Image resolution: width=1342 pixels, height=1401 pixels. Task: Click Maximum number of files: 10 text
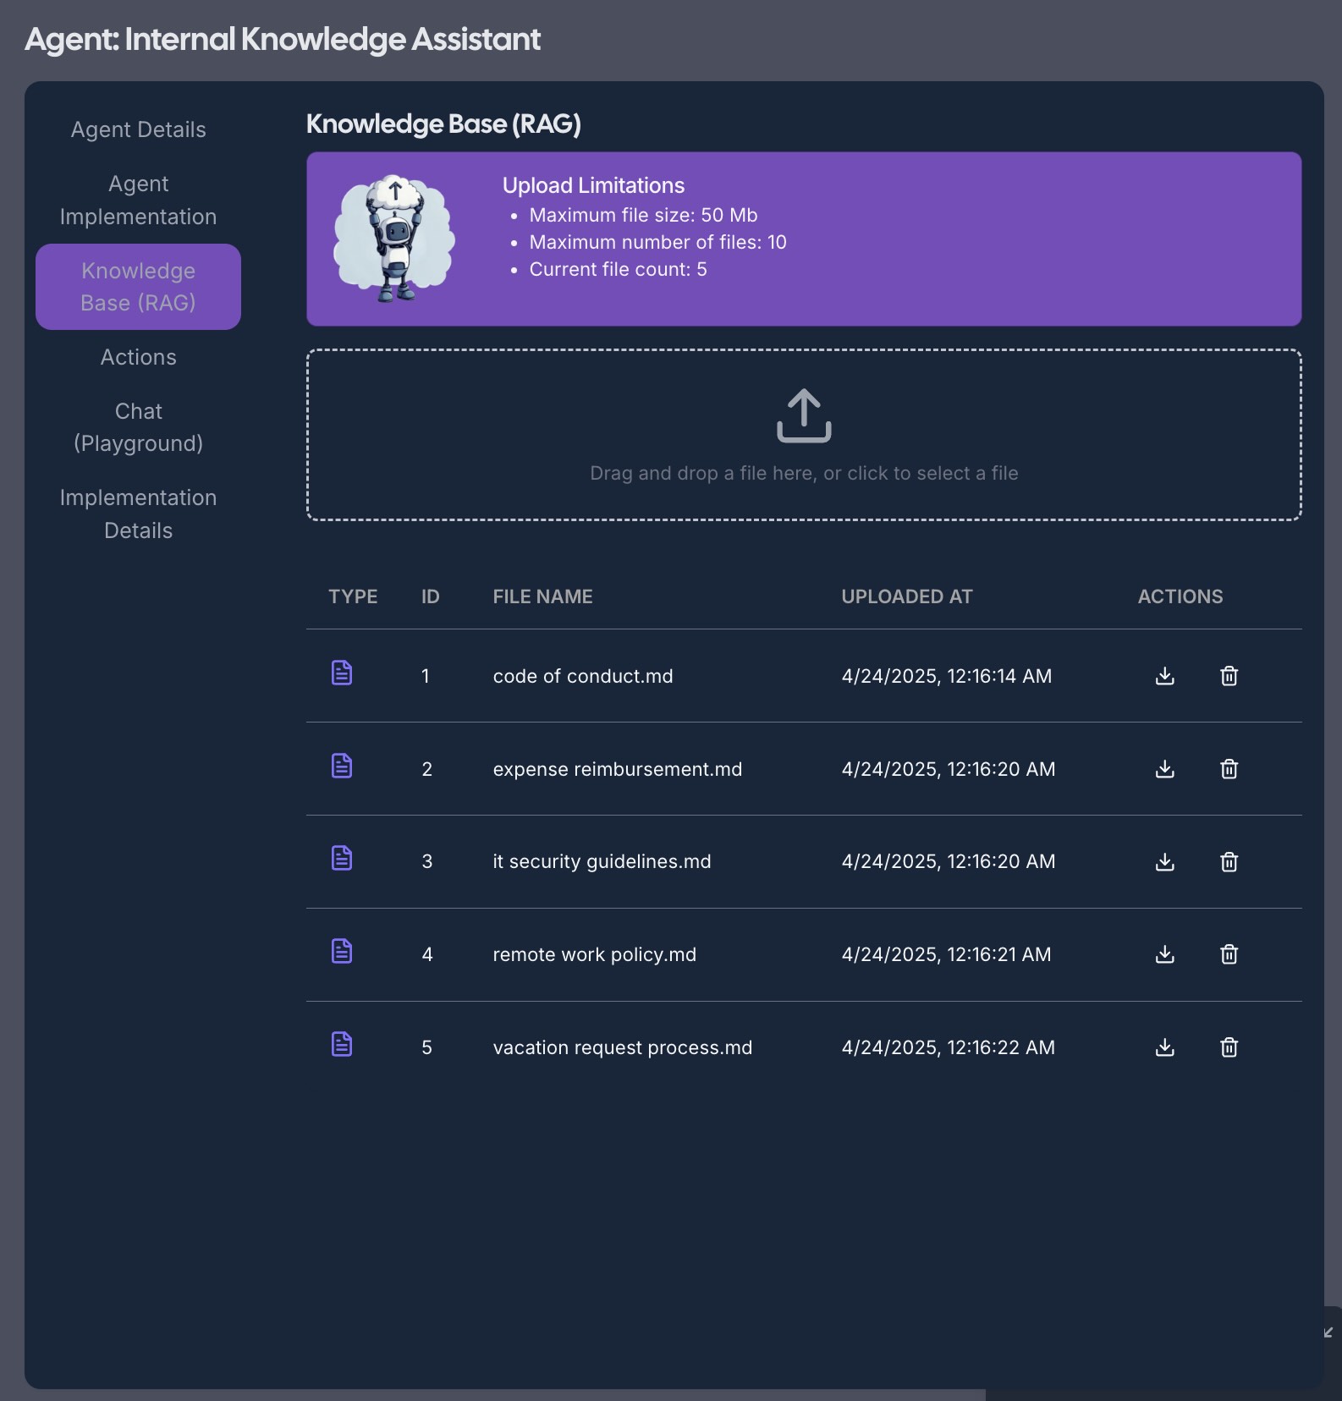657,242
